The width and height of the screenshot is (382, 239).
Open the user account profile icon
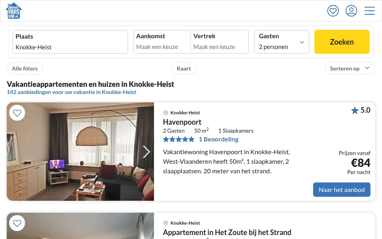pos(351,11)
